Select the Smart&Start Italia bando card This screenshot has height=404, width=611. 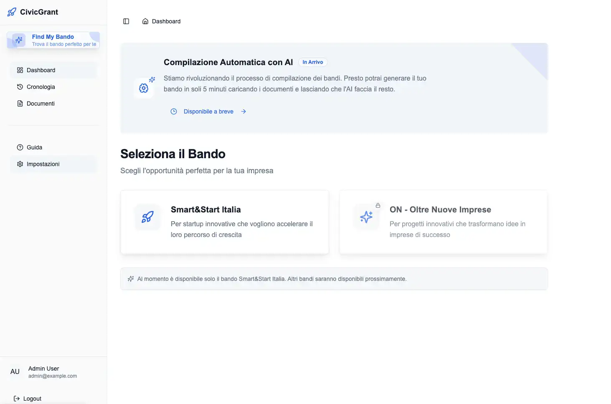tap(225, 222)
